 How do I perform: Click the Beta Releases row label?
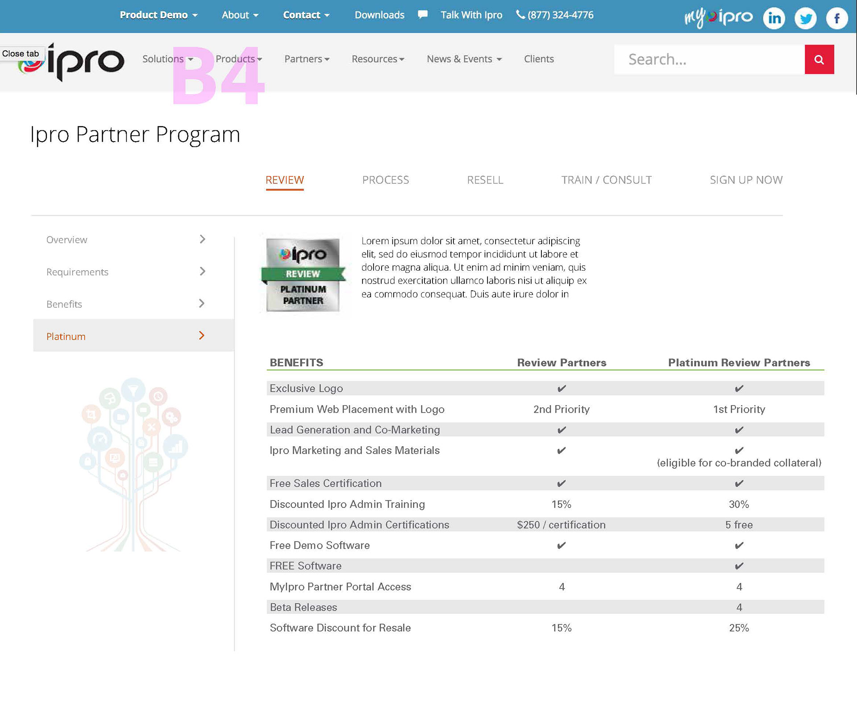[x=304, y=607]
